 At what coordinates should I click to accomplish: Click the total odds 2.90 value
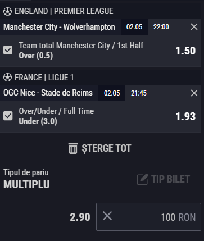80,217
